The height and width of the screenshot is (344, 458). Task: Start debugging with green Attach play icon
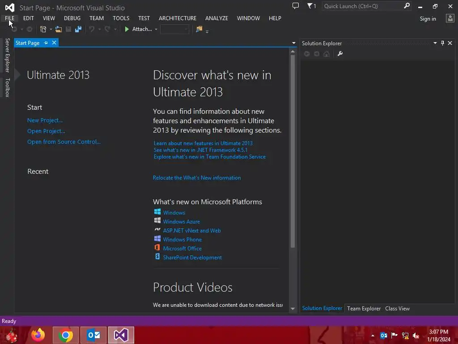[127, 29]
